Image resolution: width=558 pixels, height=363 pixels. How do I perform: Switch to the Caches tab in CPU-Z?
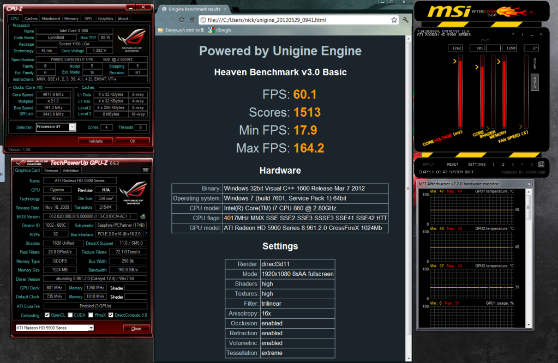[x=31, y=19]
